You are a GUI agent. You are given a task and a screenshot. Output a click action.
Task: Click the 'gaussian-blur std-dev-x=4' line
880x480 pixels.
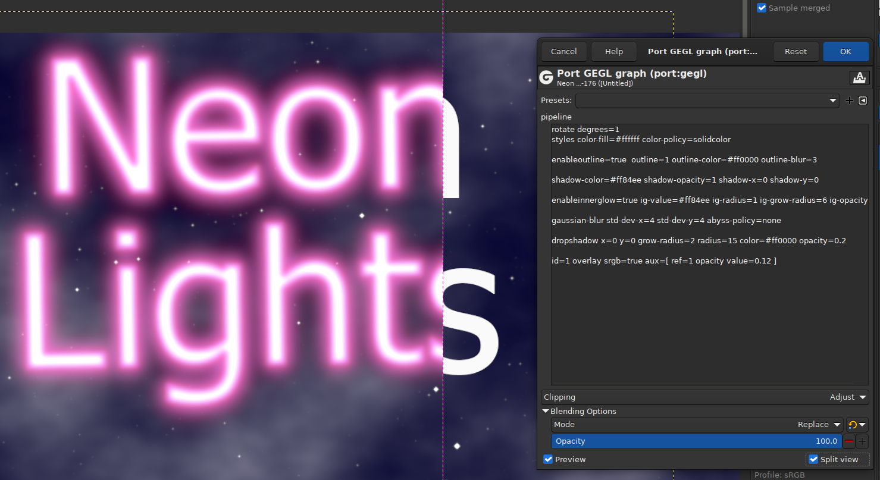(x=666, y=221)
